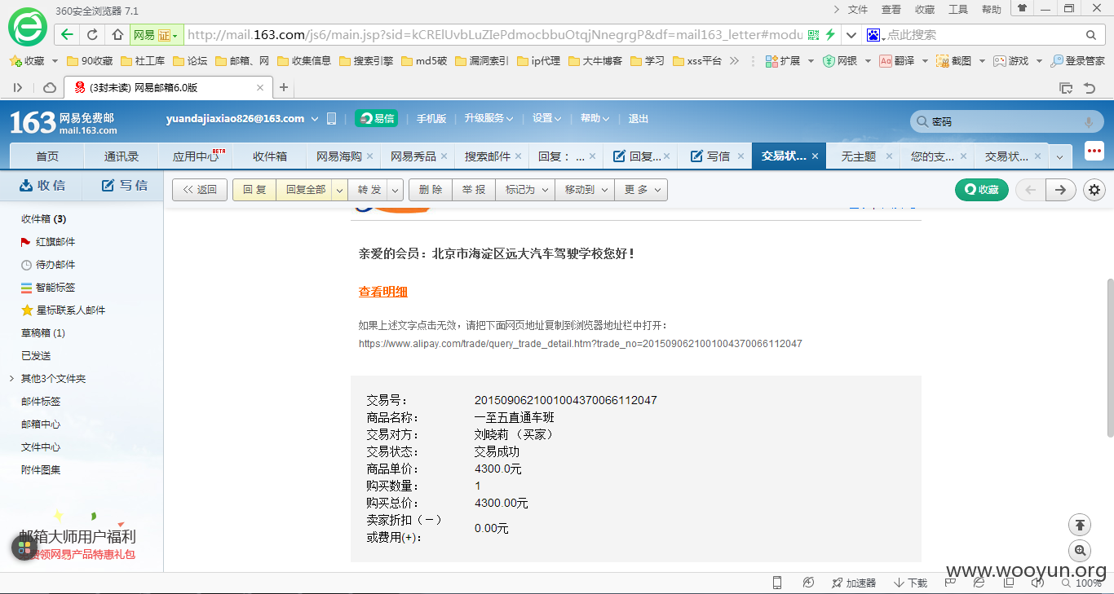The height and width of the screenshot is (594, 1114).
Task: Open the 更多 dropdown
Action: pyautogui.click(x=641, y=190)
